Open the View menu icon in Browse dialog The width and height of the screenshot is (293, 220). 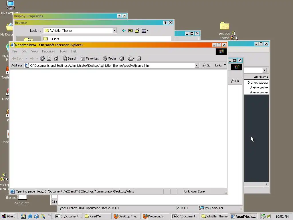tap(145, 31)
